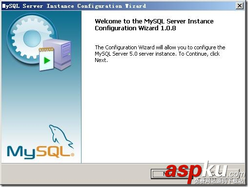
Task: Close the MySQL wizard window
Action: click(x=240, y=6)
